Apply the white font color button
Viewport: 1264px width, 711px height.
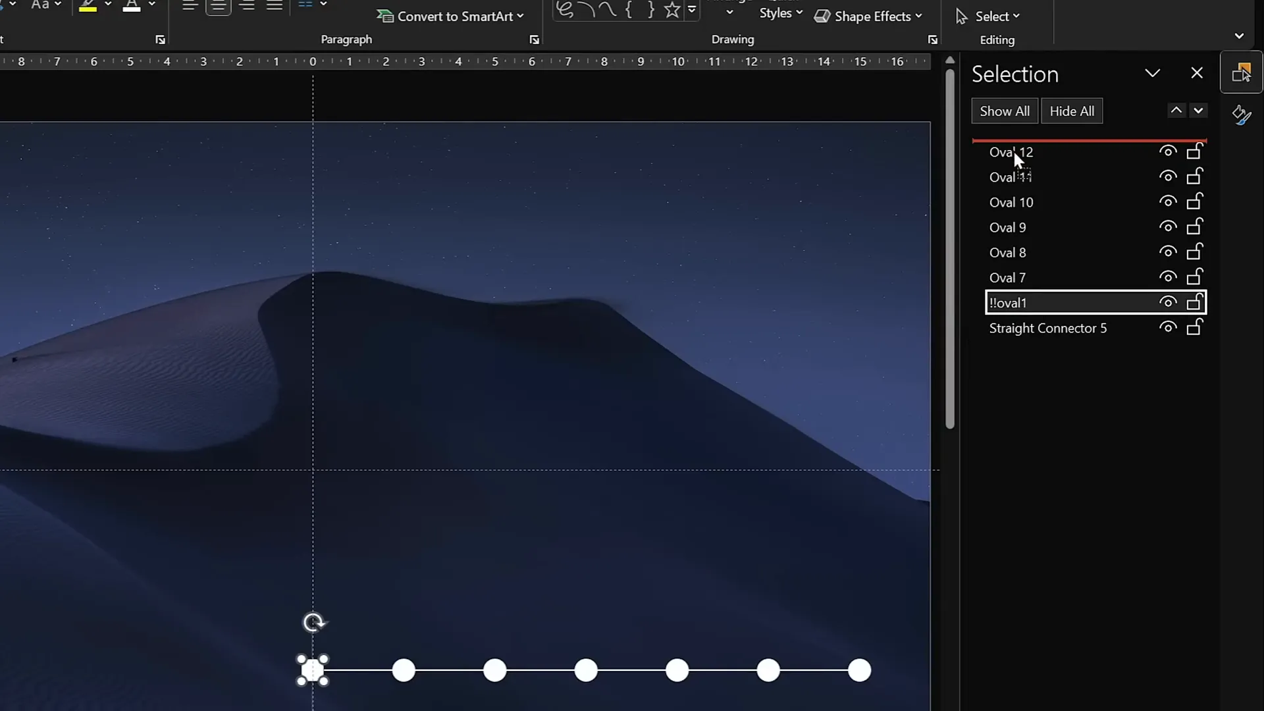pos(132,5)
